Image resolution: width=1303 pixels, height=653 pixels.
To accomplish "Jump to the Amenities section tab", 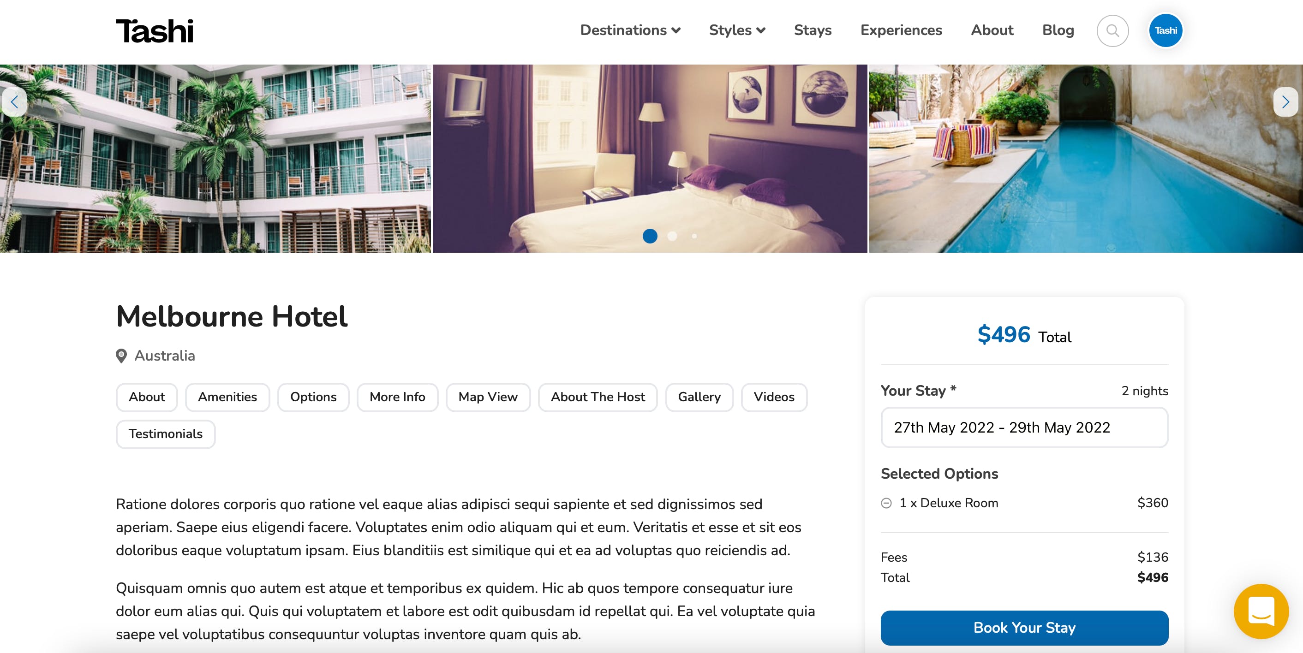I will pyautogui.click(x=227, y=397).
